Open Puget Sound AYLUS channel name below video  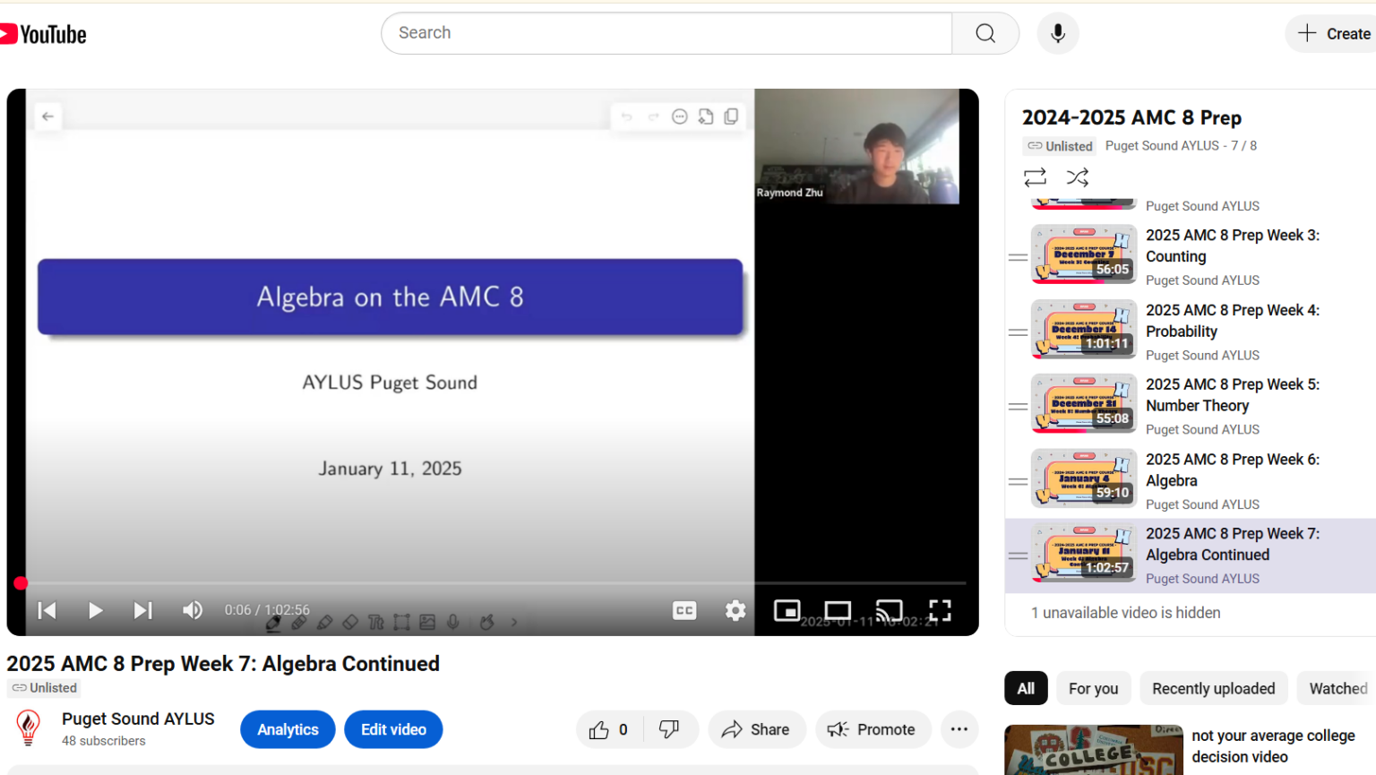click(138, 719)
